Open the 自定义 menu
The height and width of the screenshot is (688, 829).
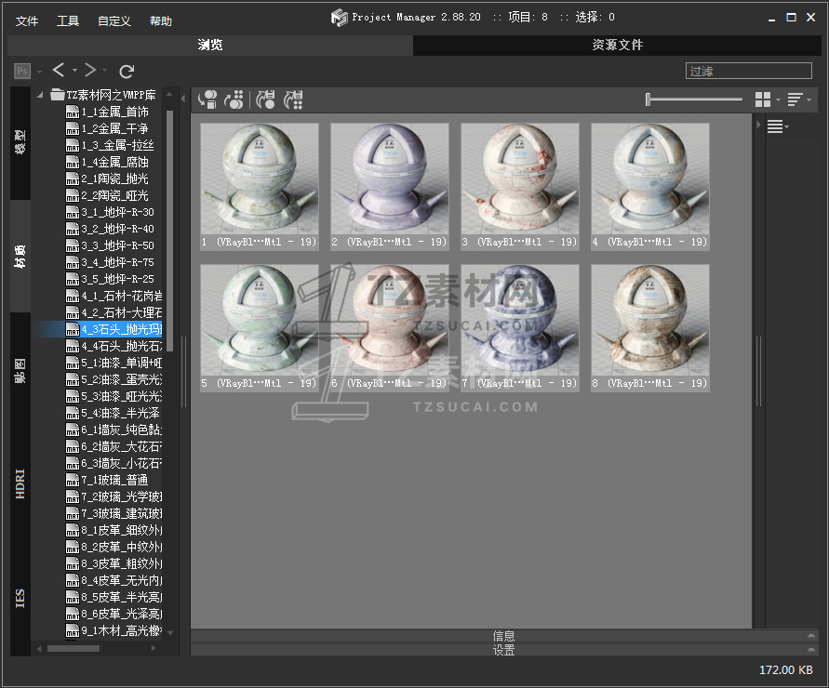click(x=114, y=20)
